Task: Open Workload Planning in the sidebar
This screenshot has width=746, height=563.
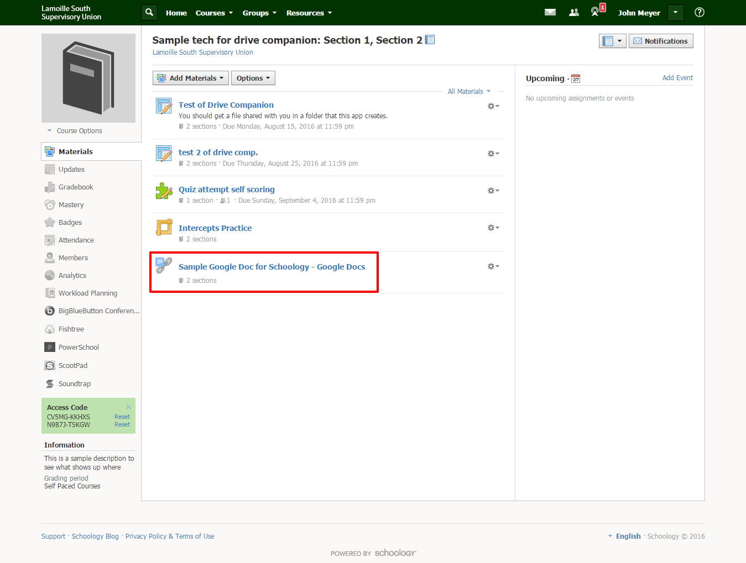Action: (87, 293)
